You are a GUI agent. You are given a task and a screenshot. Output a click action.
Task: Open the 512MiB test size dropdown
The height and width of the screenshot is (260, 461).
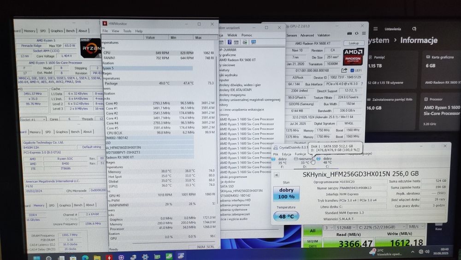346,227
